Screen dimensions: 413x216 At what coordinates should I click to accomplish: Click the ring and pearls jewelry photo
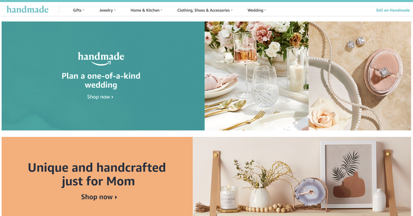[360, 76]
